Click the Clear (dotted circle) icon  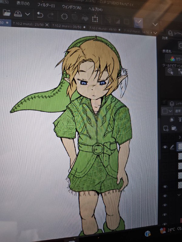click(64, 16)
